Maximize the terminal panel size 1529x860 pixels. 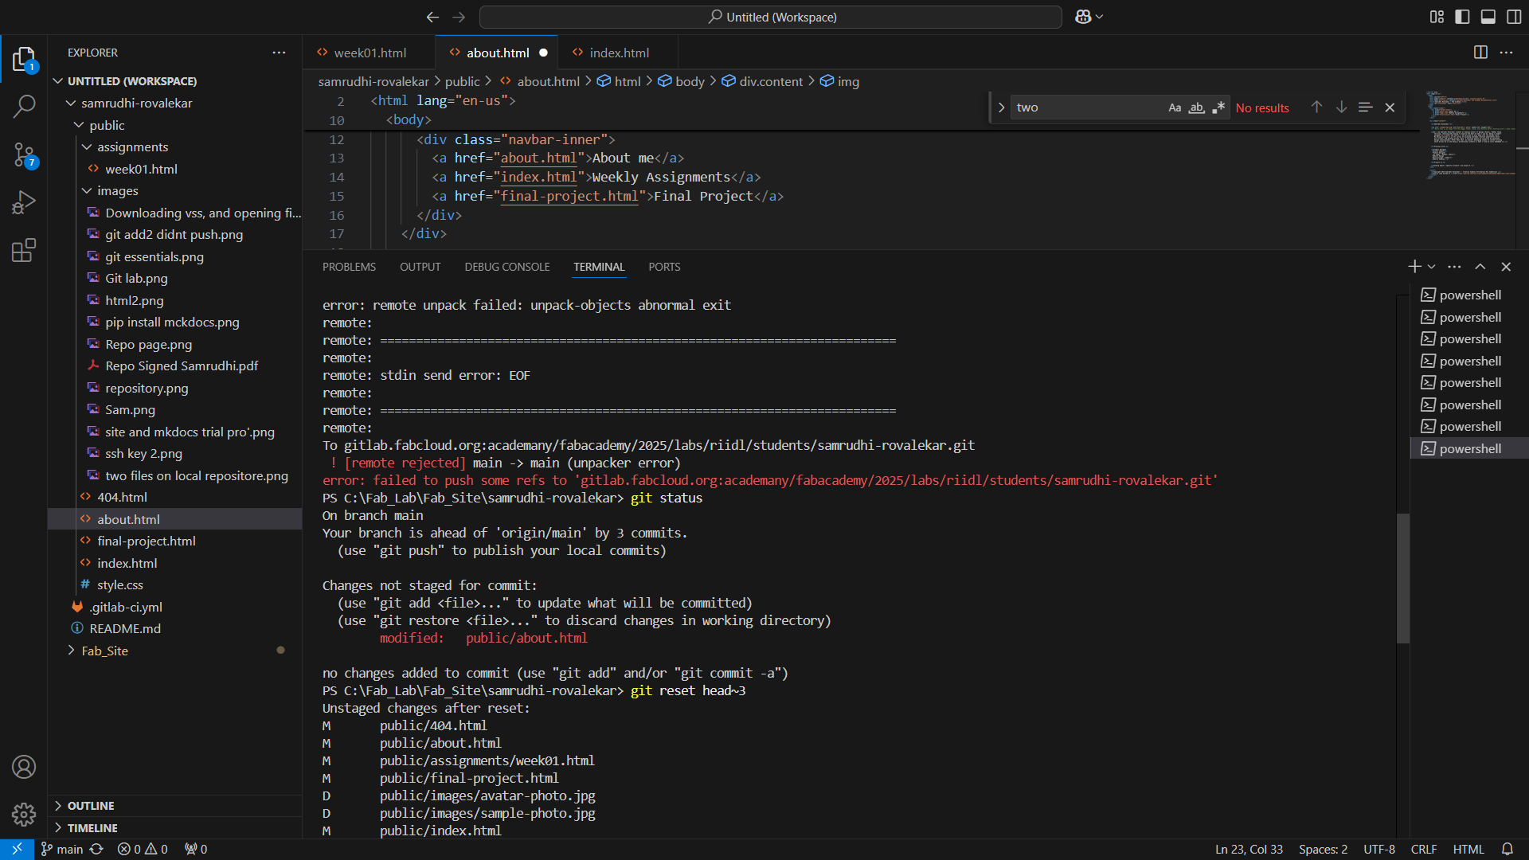point(1480,267)
